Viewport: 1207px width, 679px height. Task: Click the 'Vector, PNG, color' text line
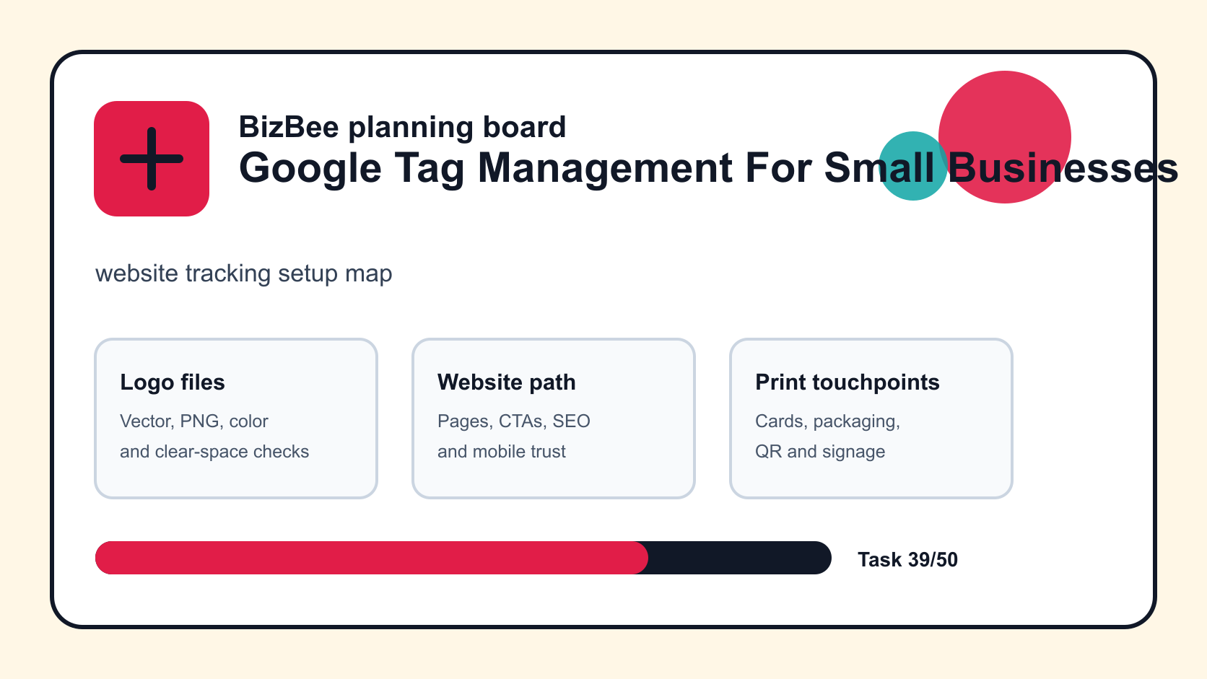pyautogui.click(x=194, y=421)
